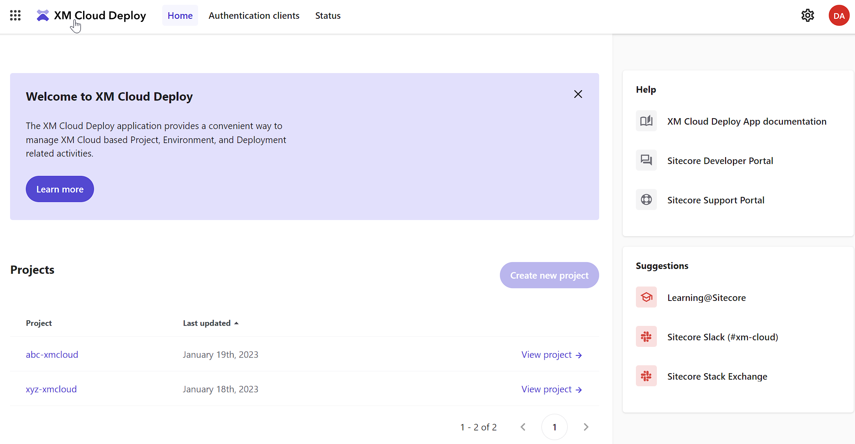Click the Learning@Sitecore graduation cap icon
The height and width of the screenshot is (444, 855).
646,297
